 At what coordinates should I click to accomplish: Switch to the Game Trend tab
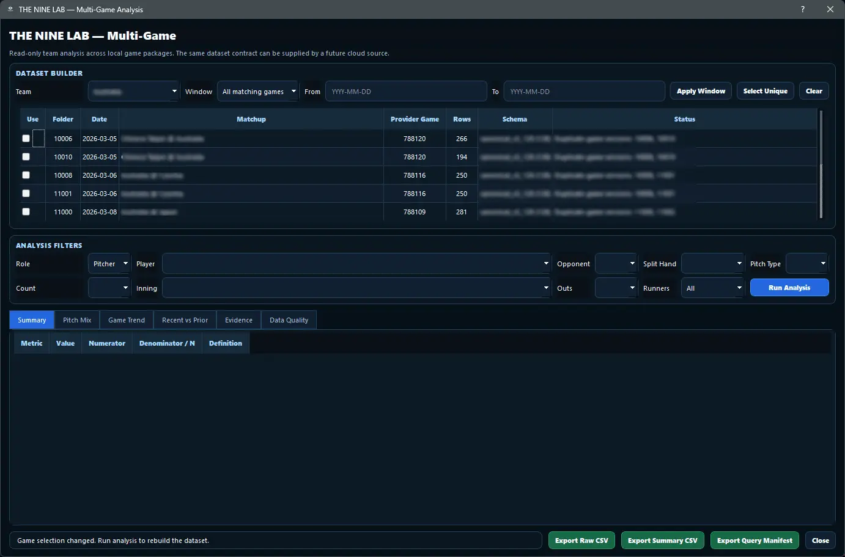(x=127, y=320)
